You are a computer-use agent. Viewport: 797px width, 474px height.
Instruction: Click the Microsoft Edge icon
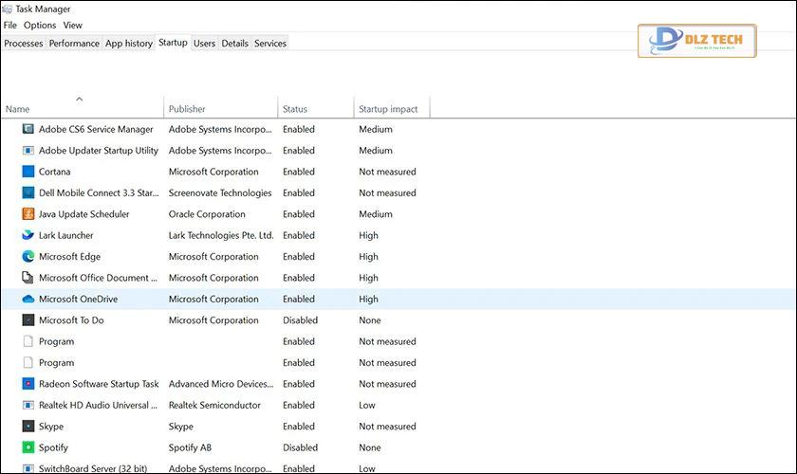coord(28,257)
